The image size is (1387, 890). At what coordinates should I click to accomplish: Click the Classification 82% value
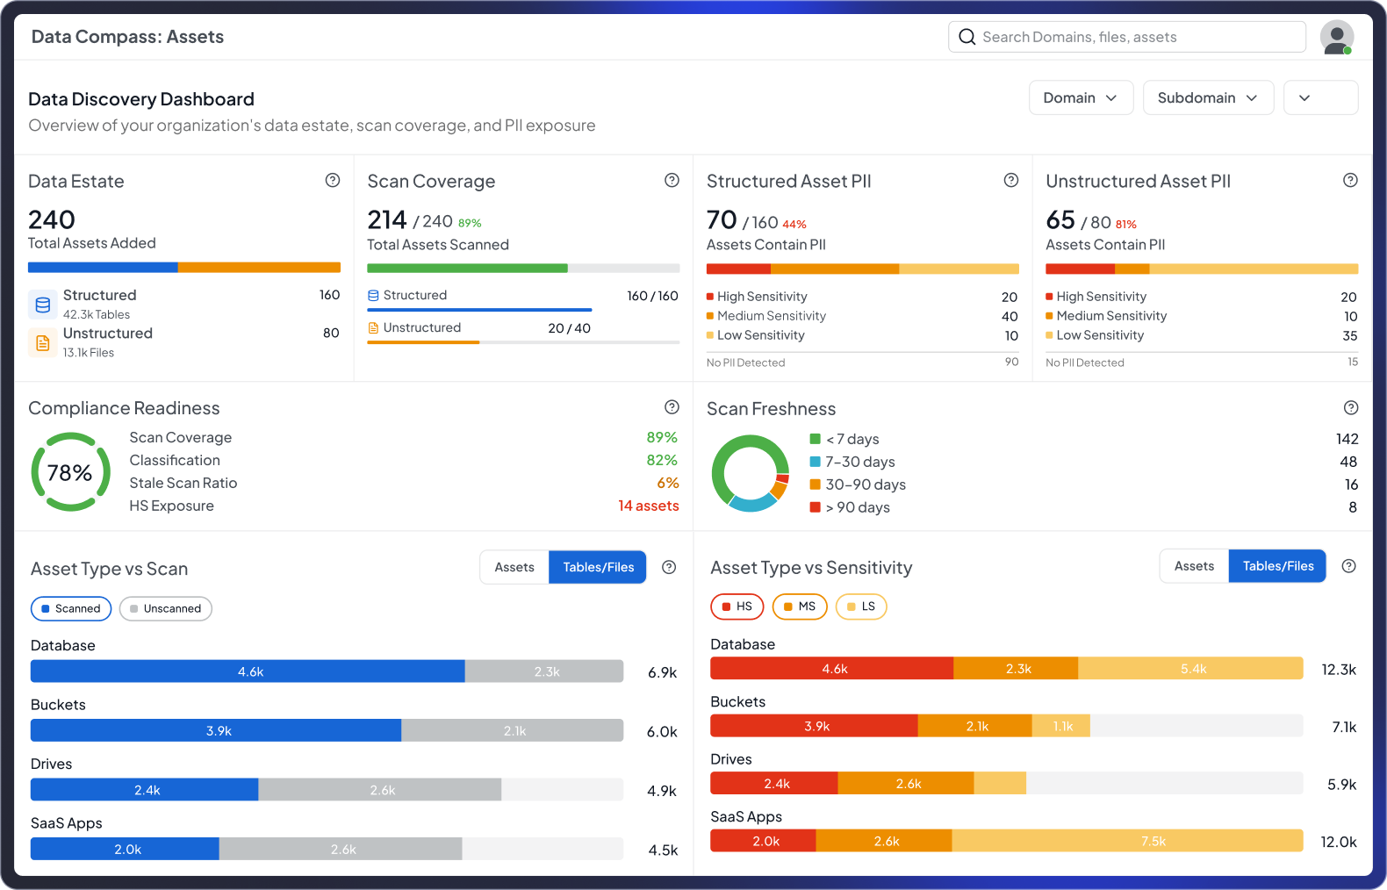[662, 460]
